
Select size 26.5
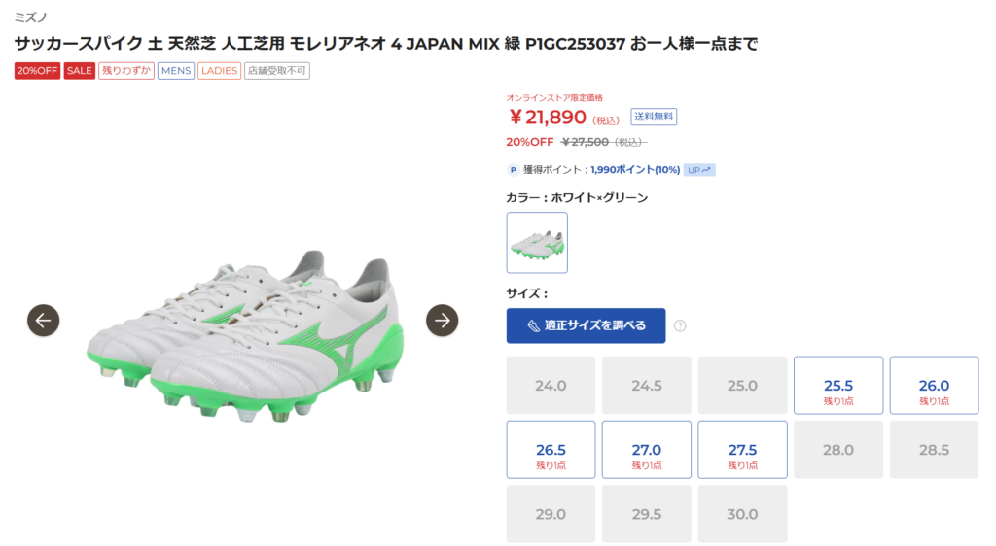[x=551, y=450]
